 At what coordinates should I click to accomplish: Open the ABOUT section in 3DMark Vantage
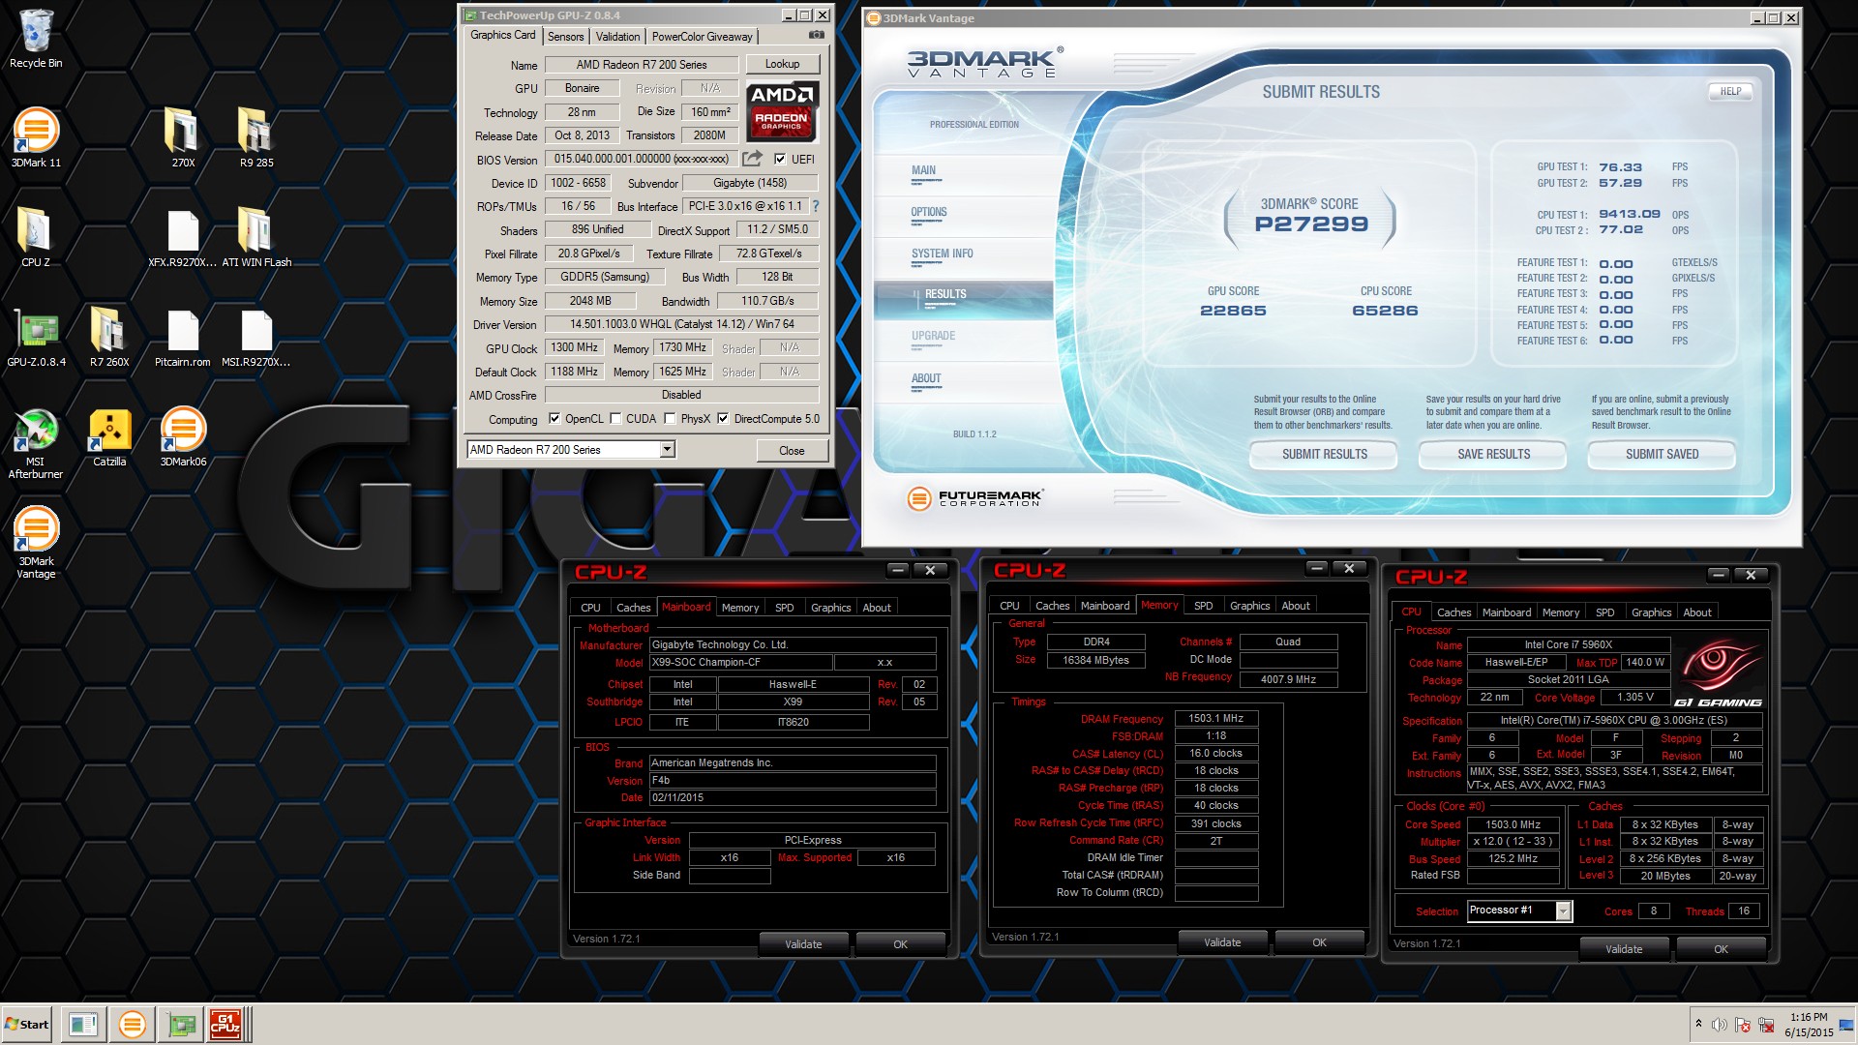pos(925,379)
